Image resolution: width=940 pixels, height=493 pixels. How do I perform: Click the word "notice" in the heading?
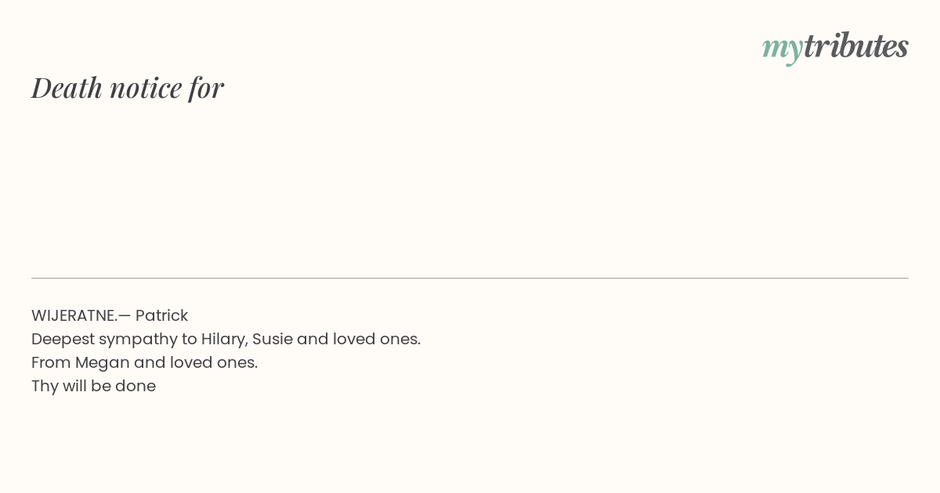coord(146,88)
